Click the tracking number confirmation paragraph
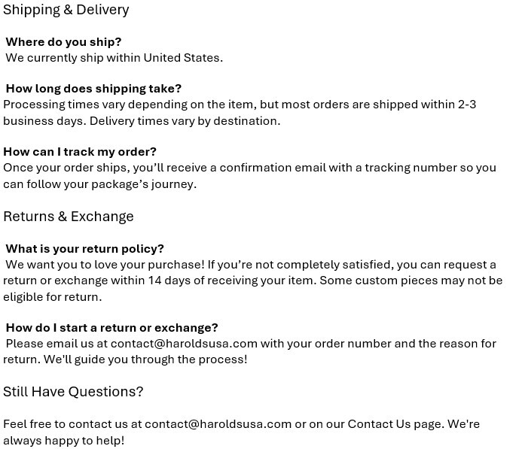The width and height of the screenshot is (522, 449). [x=249, y=176]
